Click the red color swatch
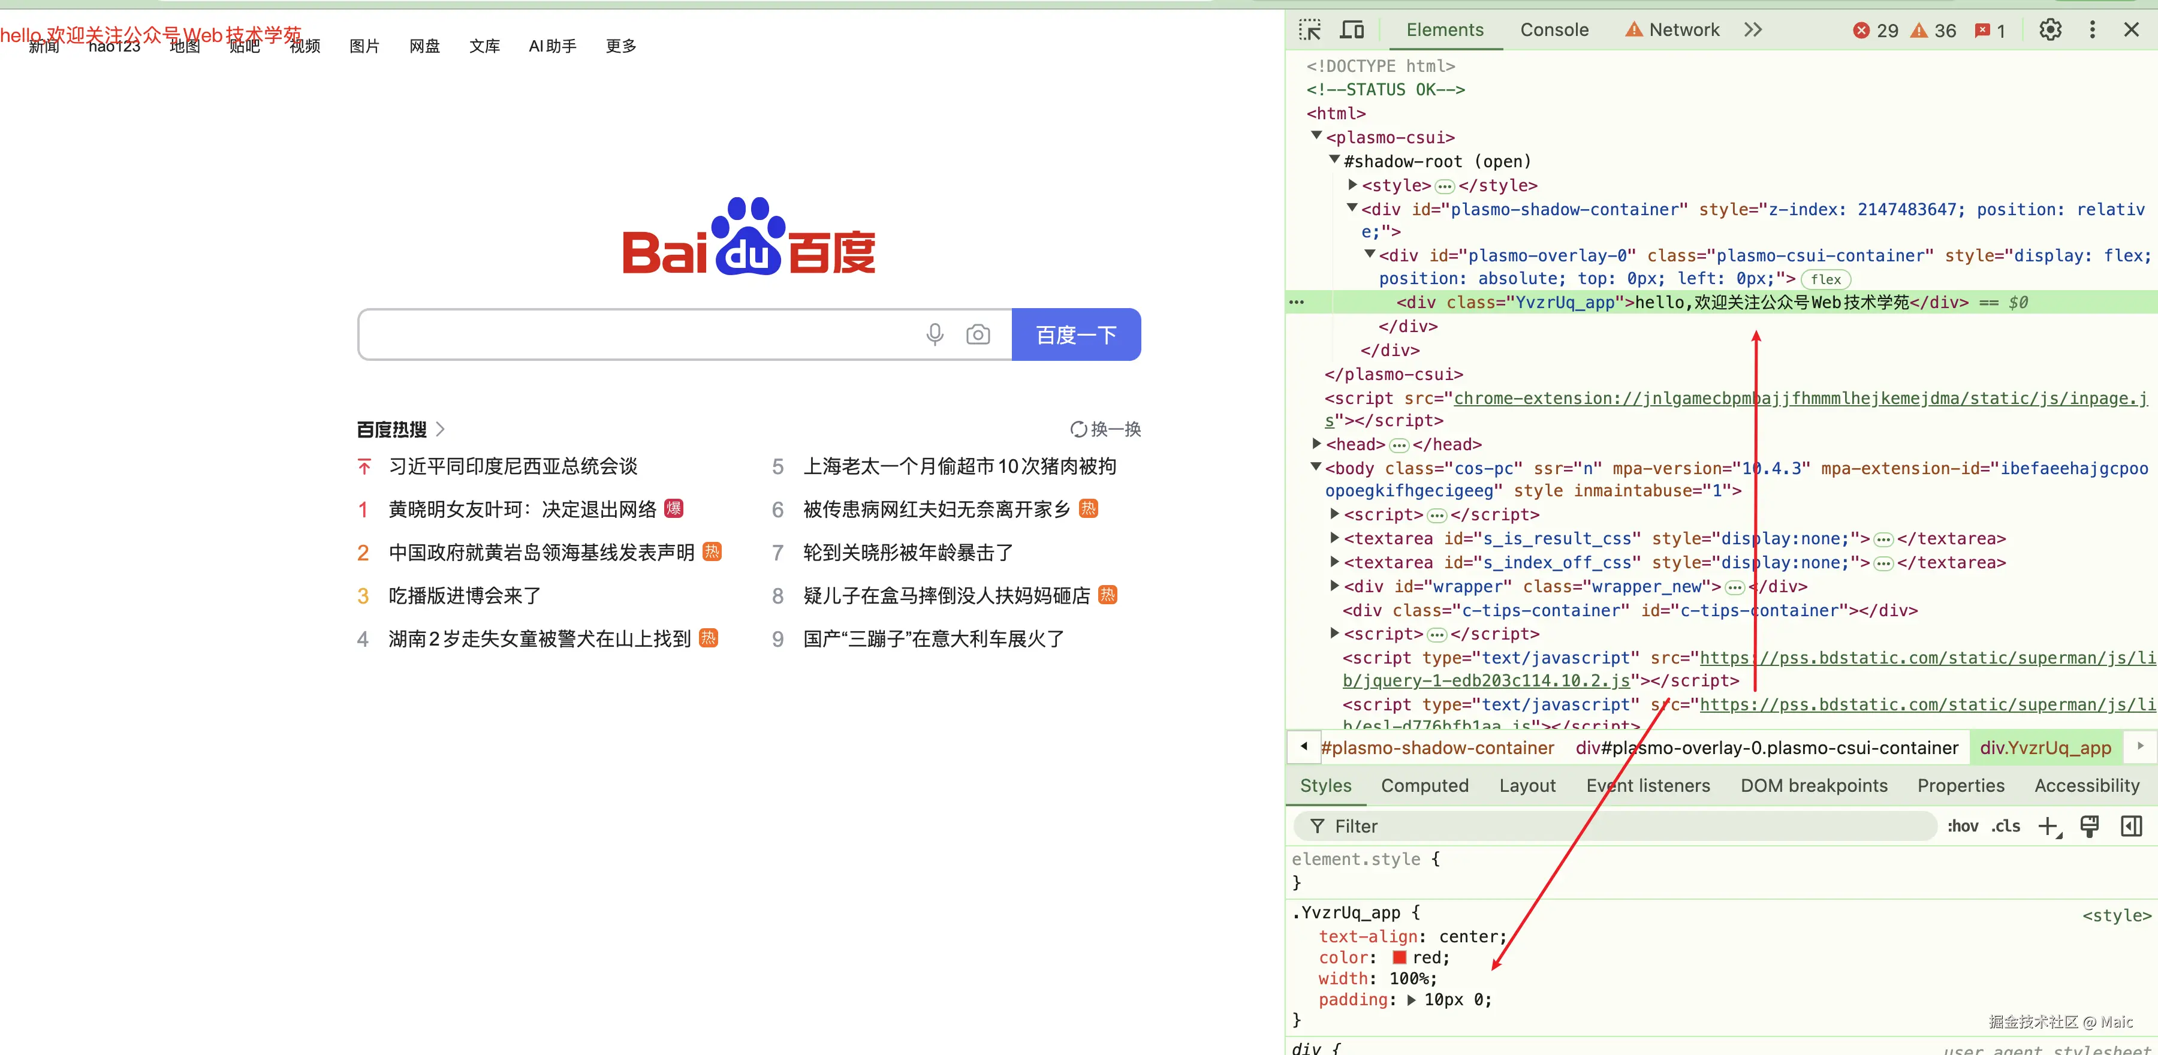Screen dimensions: 2158x1055 1399,957
